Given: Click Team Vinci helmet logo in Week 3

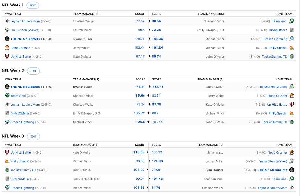Looking at the screenshot, I should click(x=292, y=179).
